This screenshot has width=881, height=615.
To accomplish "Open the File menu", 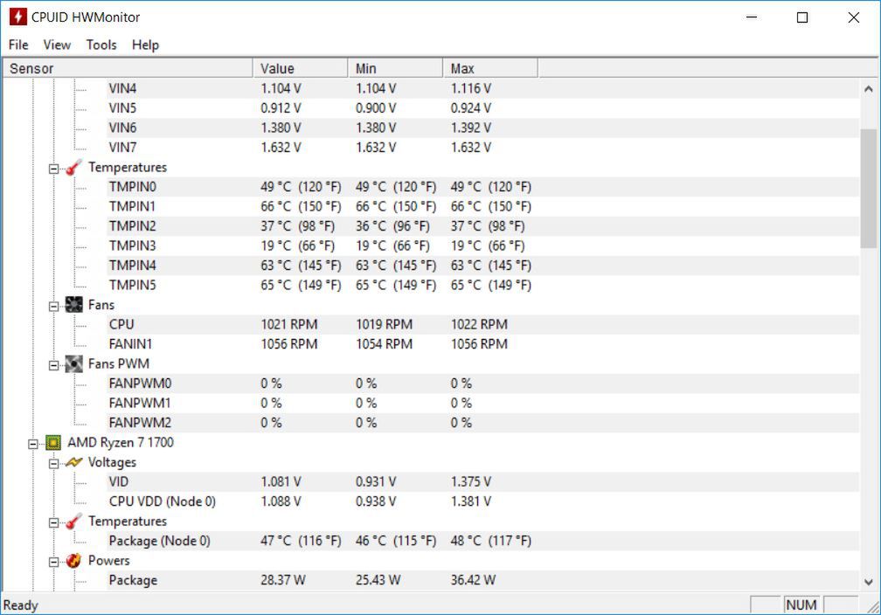I will tap(18, 45).
